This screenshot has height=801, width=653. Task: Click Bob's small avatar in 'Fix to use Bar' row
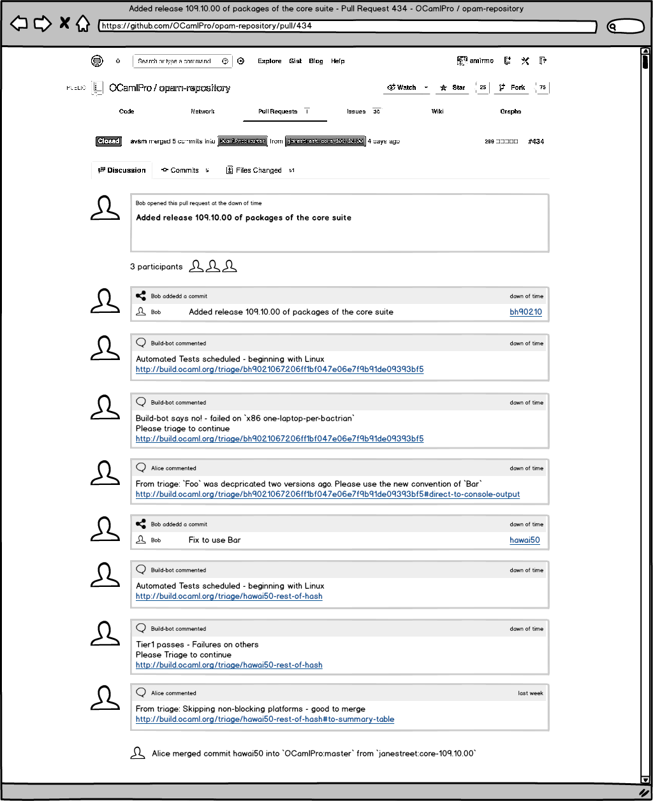(x=142, y=540)
